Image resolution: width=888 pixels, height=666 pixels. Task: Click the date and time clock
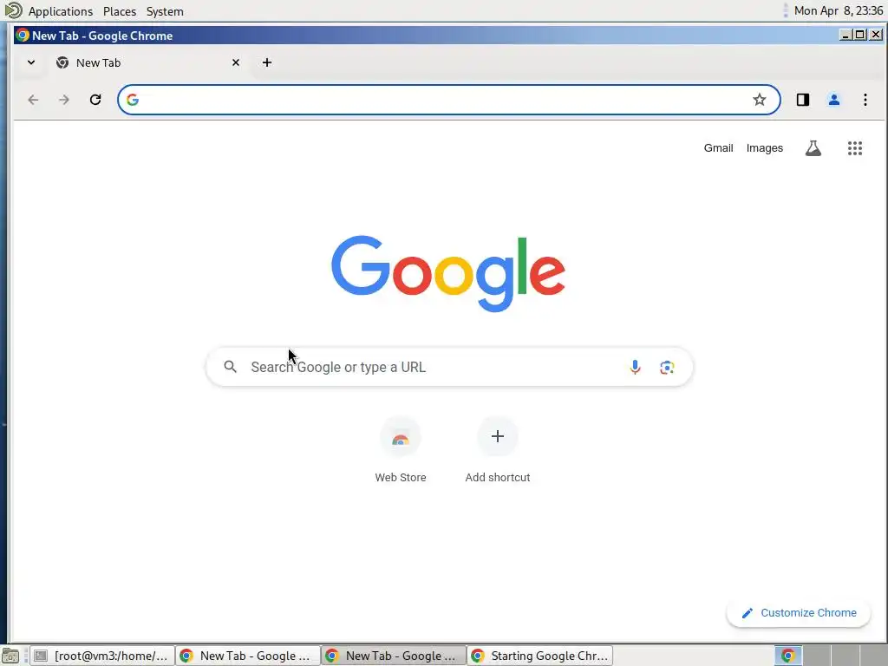(x=839, y=10)
